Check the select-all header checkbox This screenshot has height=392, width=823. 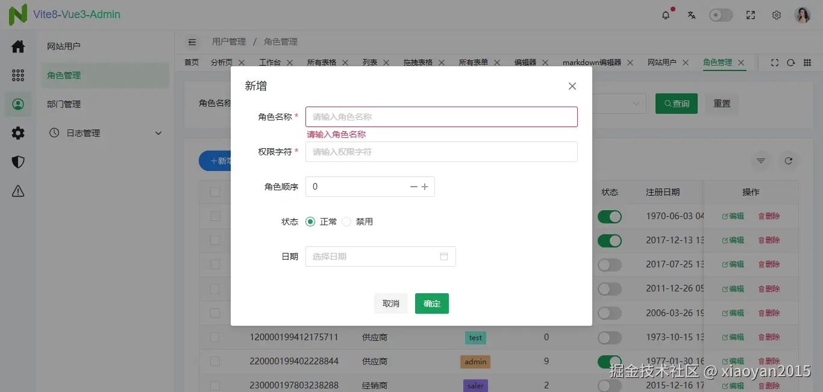pyautogui.click(x=215, y=192)
